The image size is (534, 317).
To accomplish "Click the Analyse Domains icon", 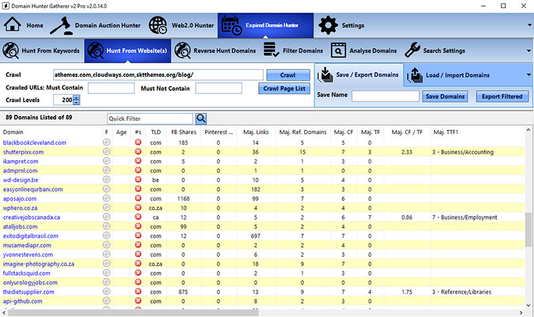I will pyautogui.click(x=338, y=50).
